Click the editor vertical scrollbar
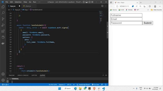This screenshot has height=91, width=163. click(107, 30)
